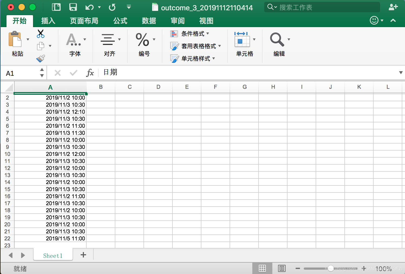Open the 数据 (Data) tab
The image size is (405, 274).
149,21
